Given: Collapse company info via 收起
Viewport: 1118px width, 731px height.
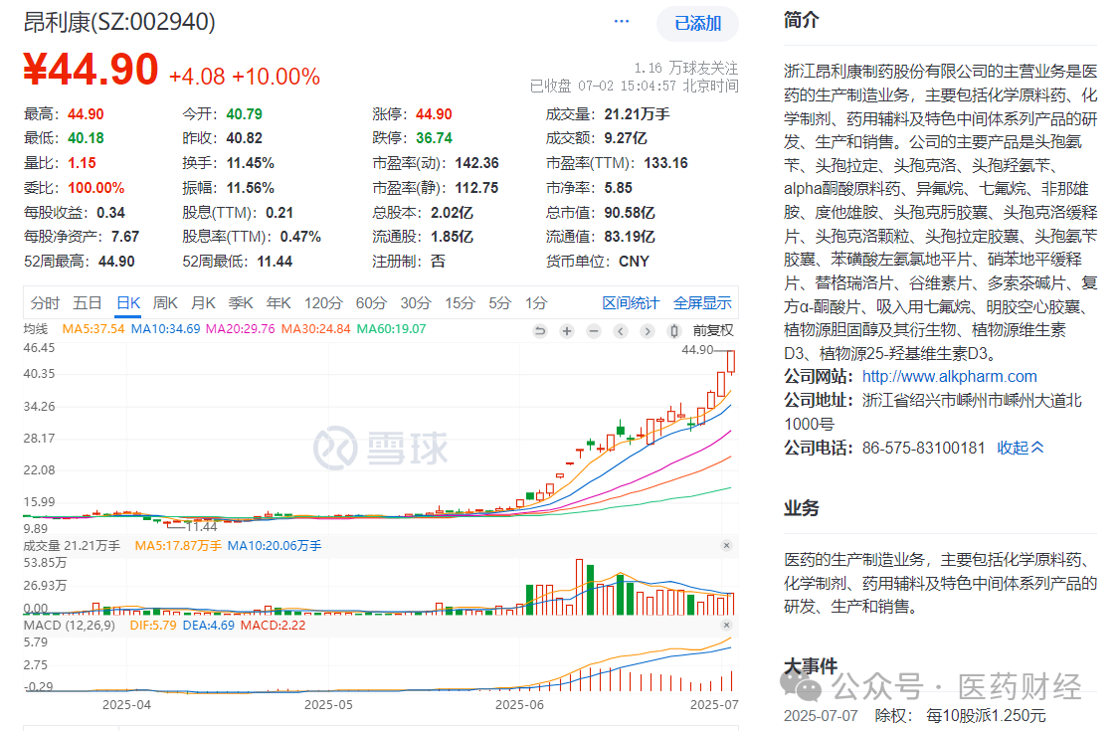Looking at the screenshot, I should coord(1021,448).
